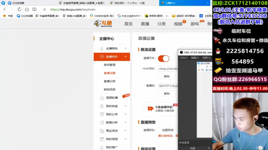This screenshot has width=268, height=150.
Task: Collapse the 直播相关 section chevron
Action: point(126,57)
